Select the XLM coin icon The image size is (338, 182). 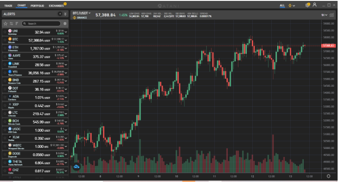[10, 137]
